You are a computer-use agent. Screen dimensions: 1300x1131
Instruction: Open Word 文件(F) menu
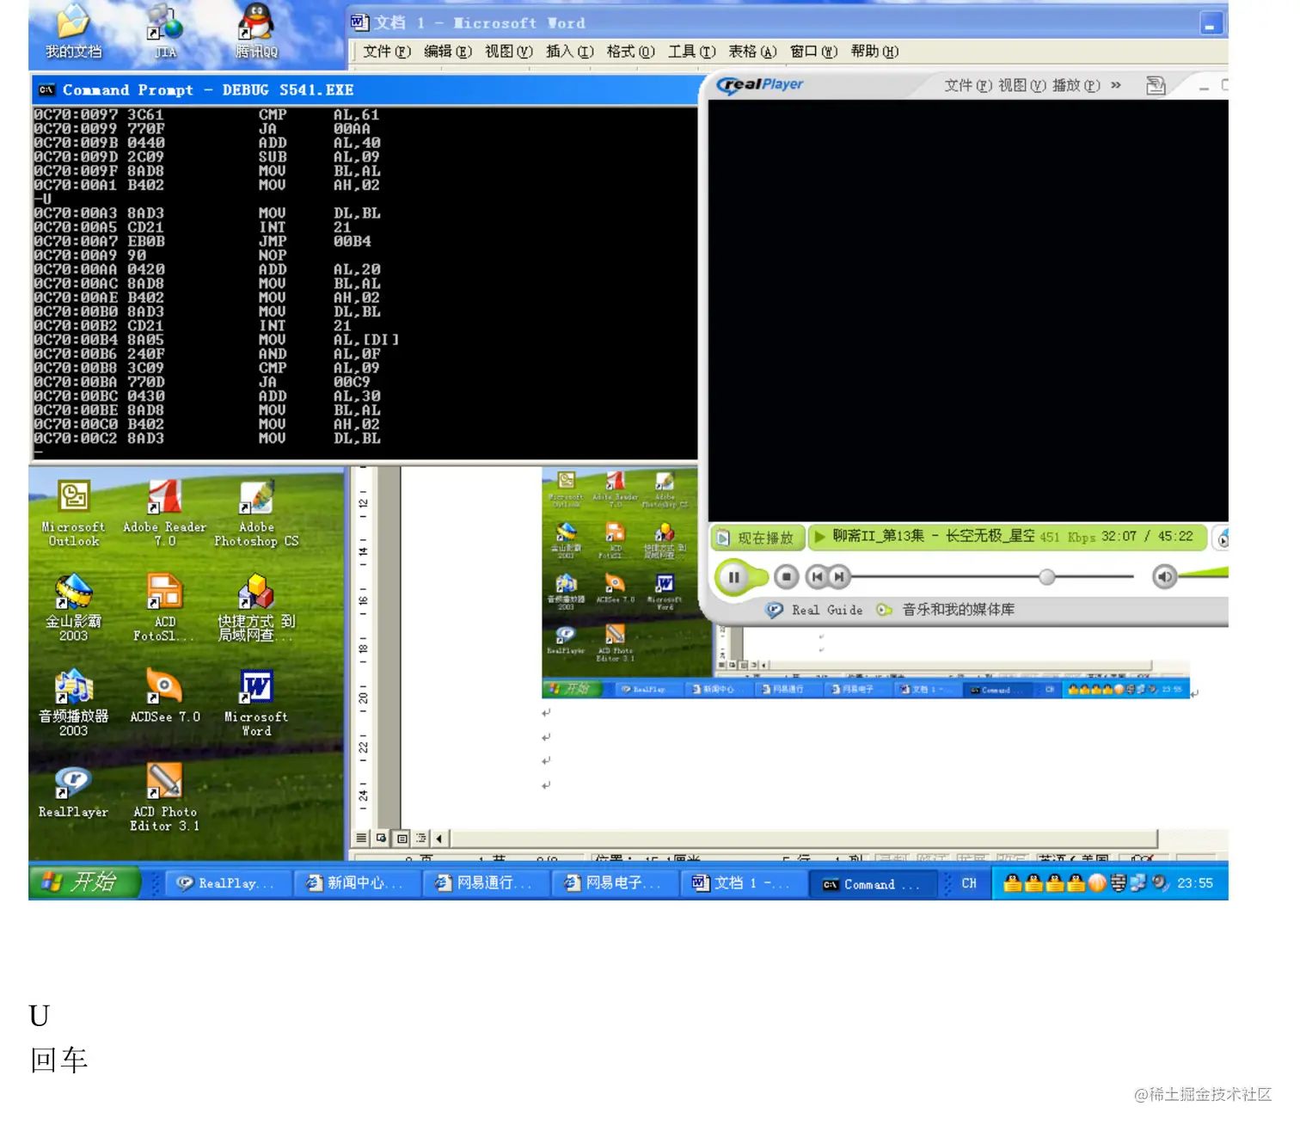pyautogui.click(x=387, y=52)
